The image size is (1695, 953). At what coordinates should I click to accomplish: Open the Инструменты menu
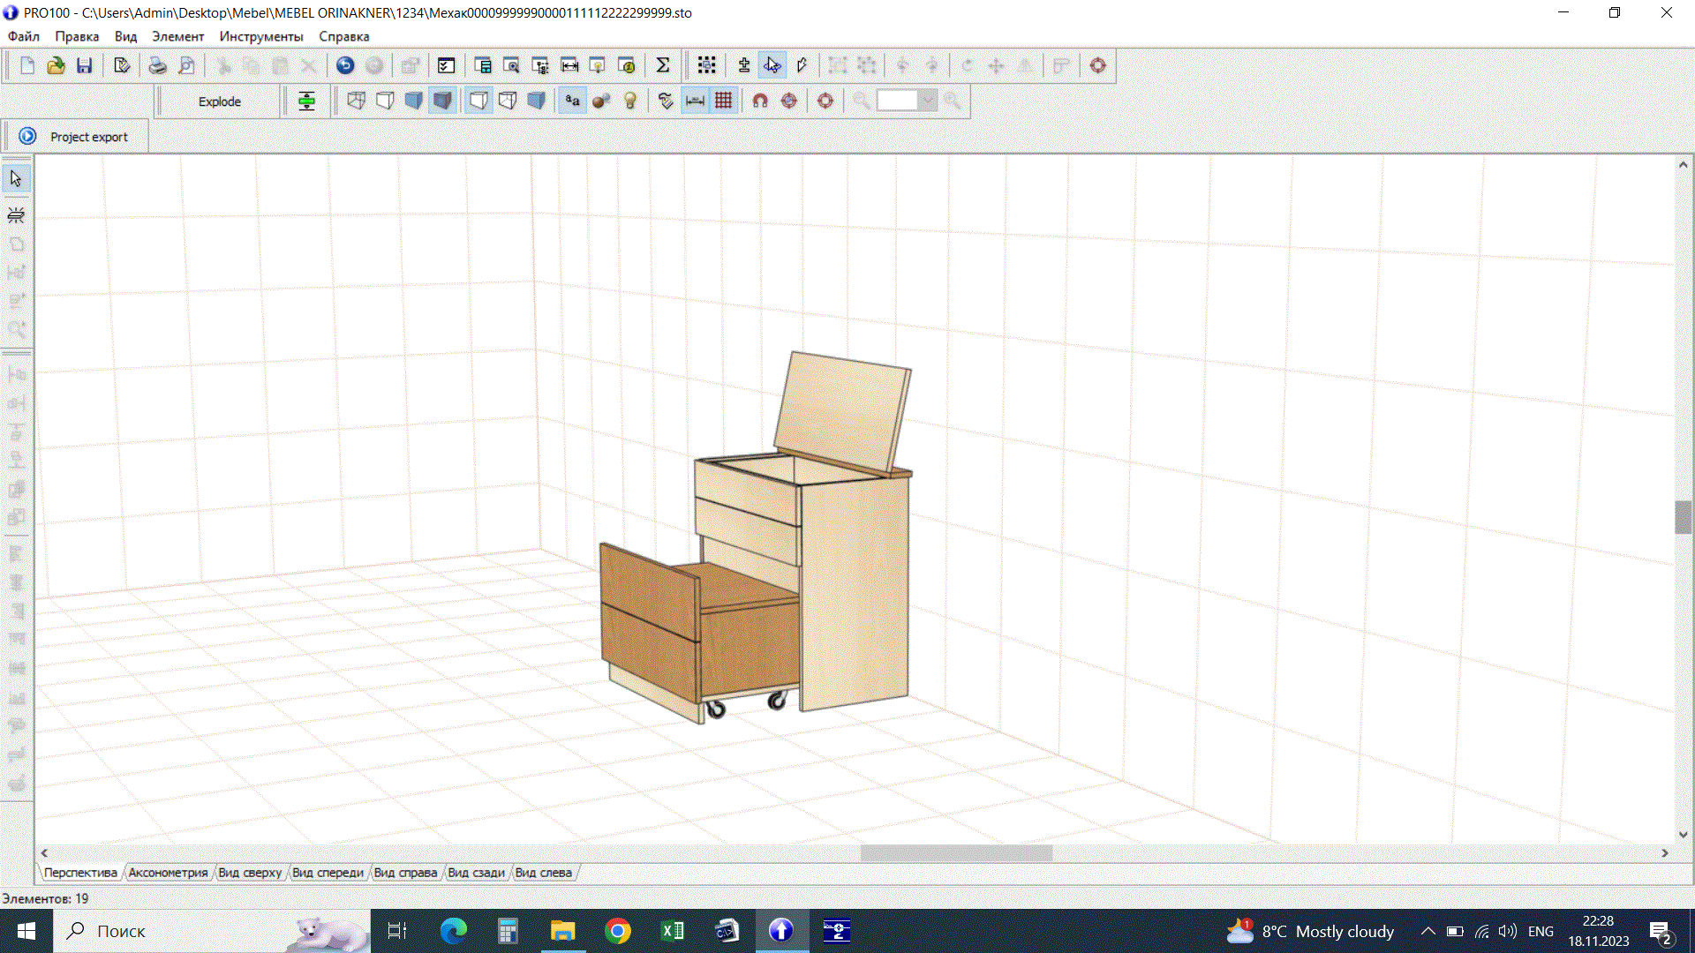tap(261, 36)
